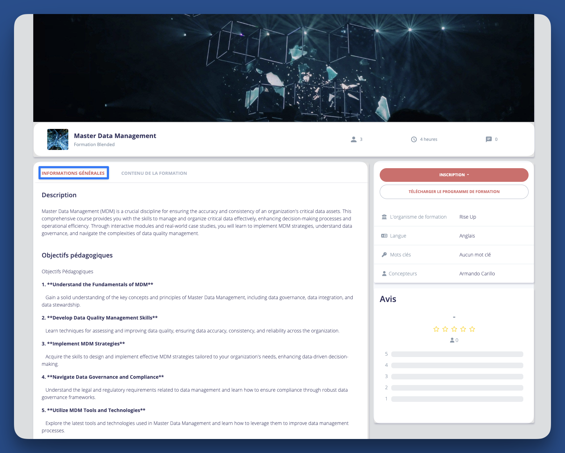Viewport: 565px width, 453px height.
Task: Click the comments speech bubble icon
Action: click(489, 139)
